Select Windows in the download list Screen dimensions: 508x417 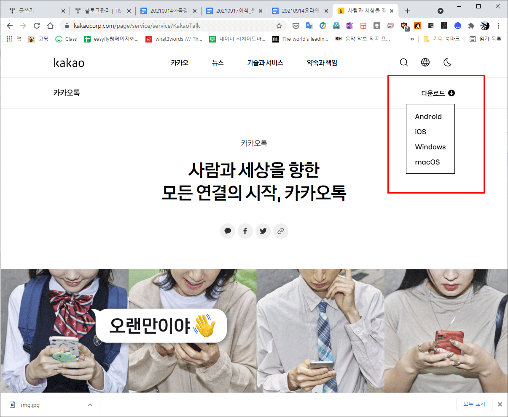point(430,147)
